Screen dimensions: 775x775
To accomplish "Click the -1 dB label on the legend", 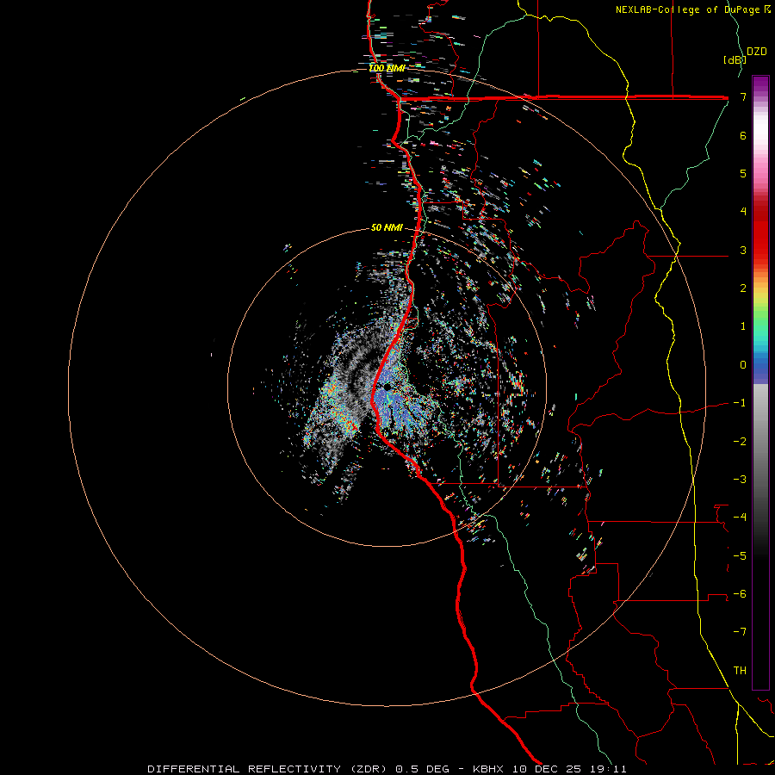I will tap(740, 403).
